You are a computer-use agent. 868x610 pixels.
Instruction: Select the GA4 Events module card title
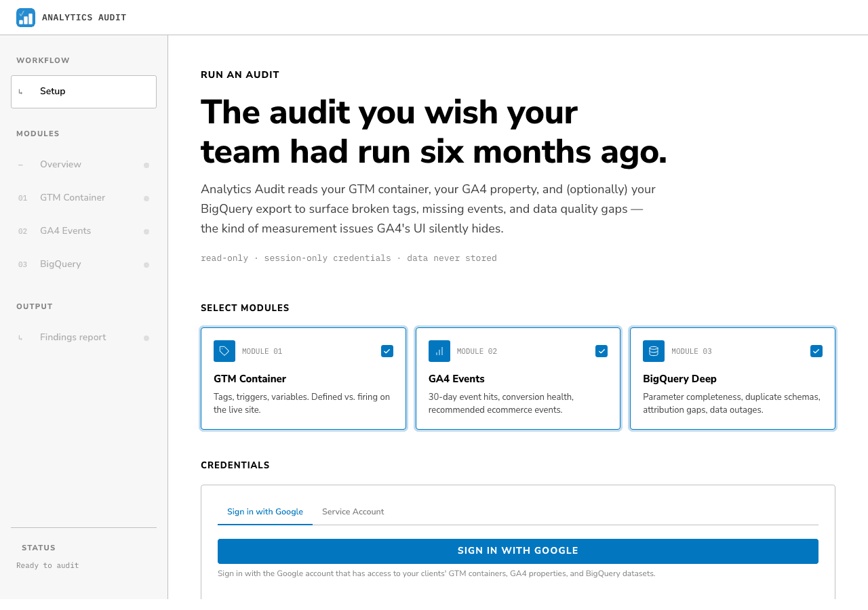(456, 379)
